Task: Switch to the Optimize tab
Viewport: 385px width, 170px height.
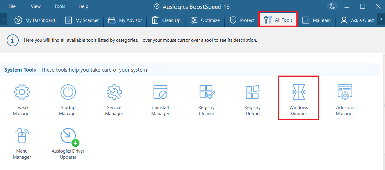Action: [x=205, y=20]
